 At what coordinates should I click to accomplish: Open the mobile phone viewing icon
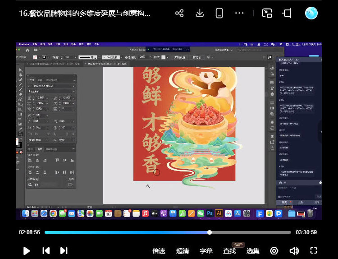click(x=219, y=13)
